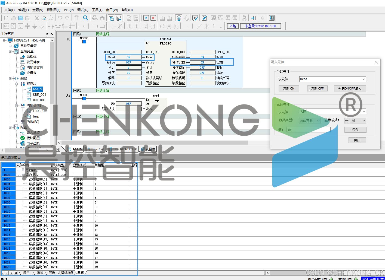Click the 强制 ON button
This screenshot has height=280, width=385.
pos(288,88)
